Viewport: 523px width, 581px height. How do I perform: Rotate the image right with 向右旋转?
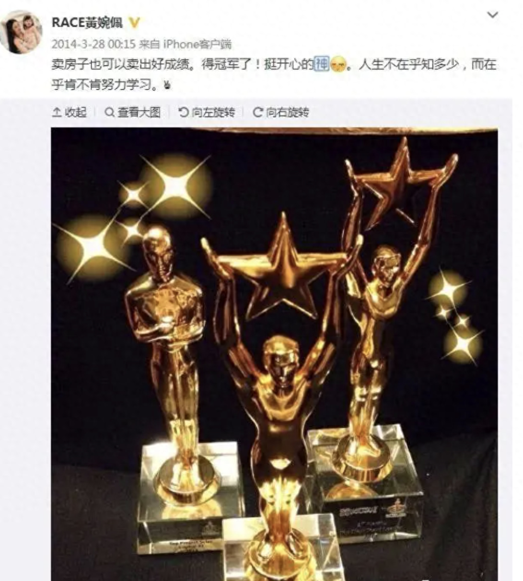pyautogui.click(x=281, y=112)
